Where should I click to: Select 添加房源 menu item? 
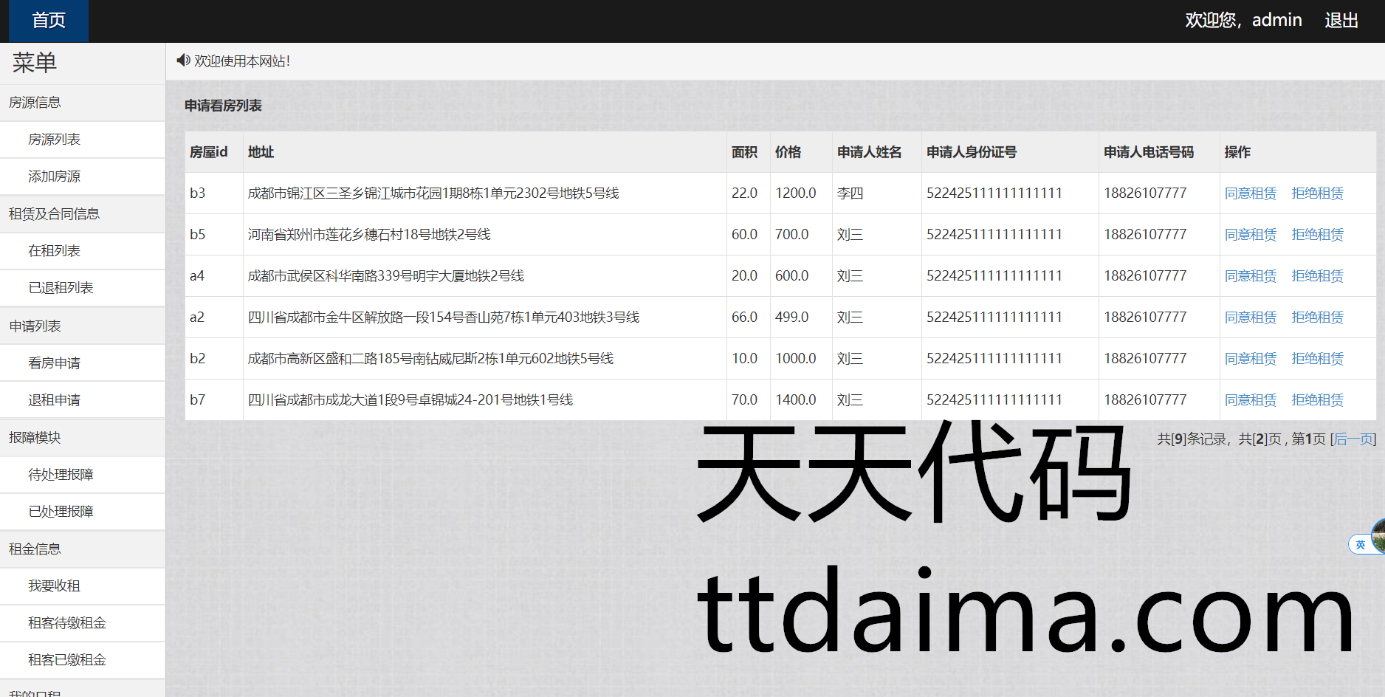54,176
